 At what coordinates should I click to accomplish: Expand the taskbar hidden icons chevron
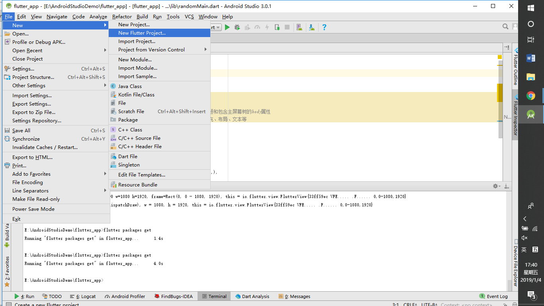525,219
